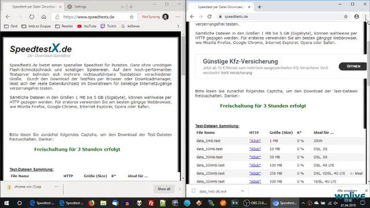The width and height of the screenshot is (370, 208).
Task: Open the AdSense favorite
Action: point(131,26)
